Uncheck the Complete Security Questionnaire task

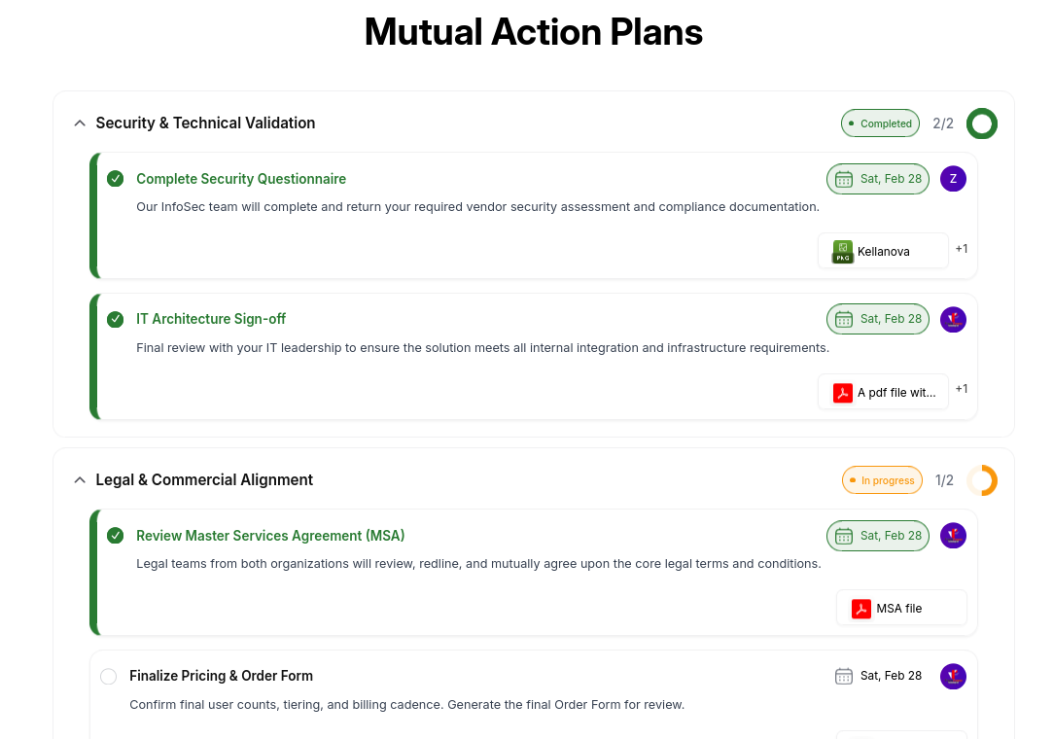[x=116, y=179]
